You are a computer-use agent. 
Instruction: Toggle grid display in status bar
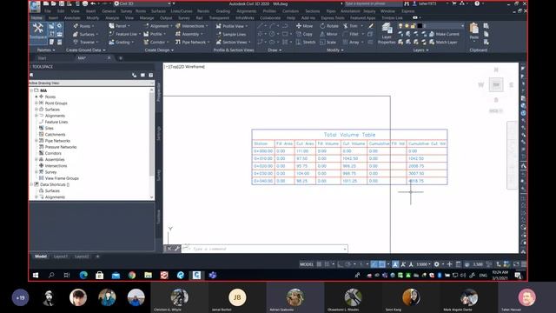319,264
